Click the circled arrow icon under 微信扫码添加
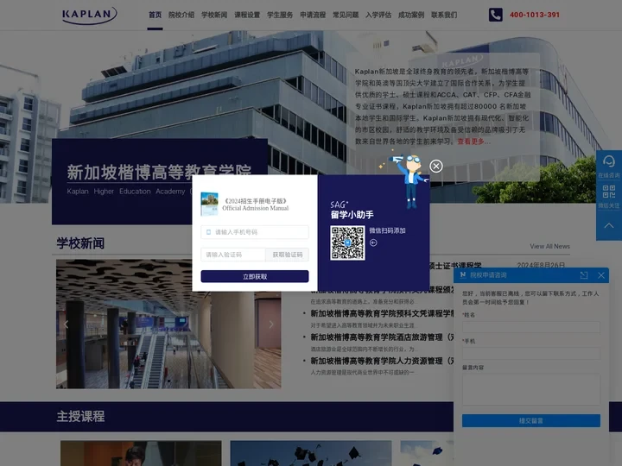This screenshot has height=466, width=622. click(x=373, y=242)
